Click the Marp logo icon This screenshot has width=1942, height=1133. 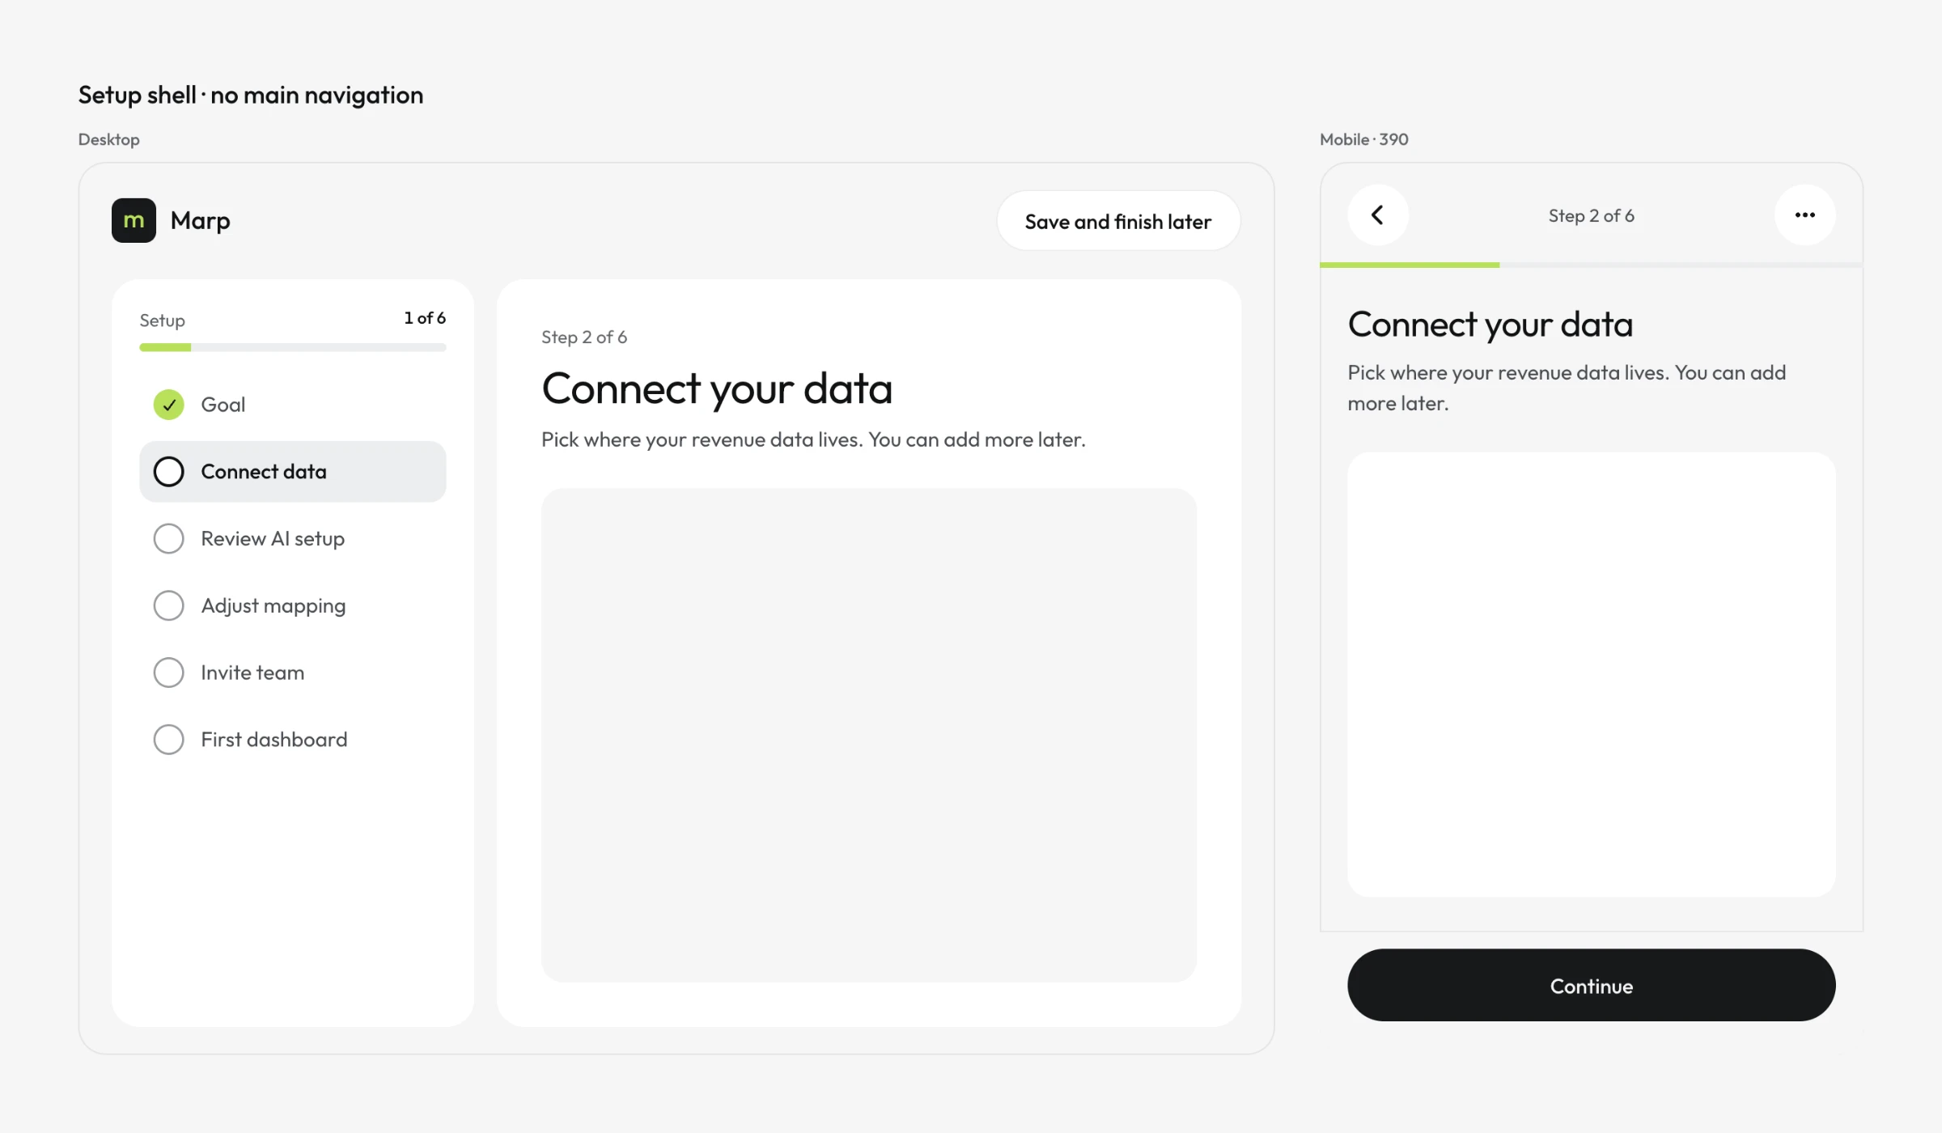[x=134, y=220]
